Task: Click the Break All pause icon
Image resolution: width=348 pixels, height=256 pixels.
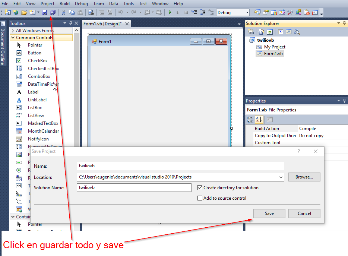Action: click(178, 12)
